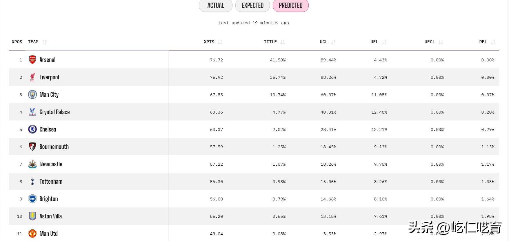Switch to the ACTUAL table view

pyautogui.click(x=215, y=6)
